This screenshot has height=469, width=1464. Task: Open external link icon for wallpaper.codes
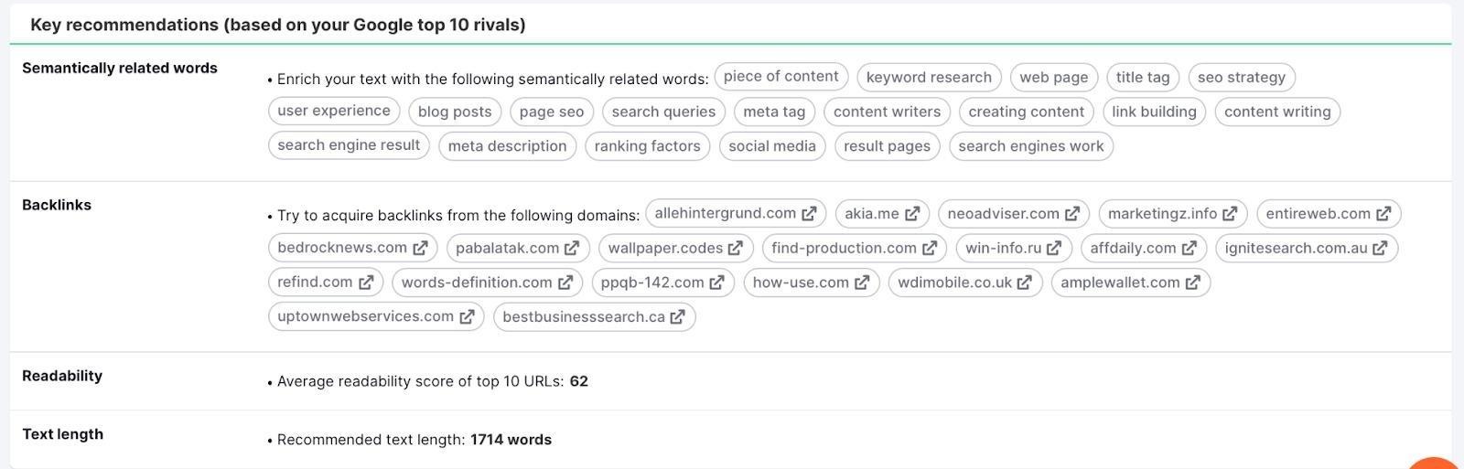[x=736, y=248]
